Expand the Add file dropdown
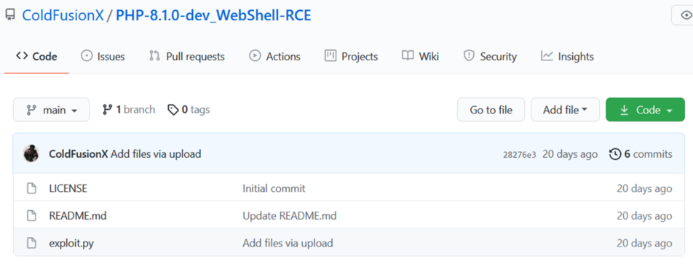The height and width of the screenshot is (264, 693). coord(566,110)
